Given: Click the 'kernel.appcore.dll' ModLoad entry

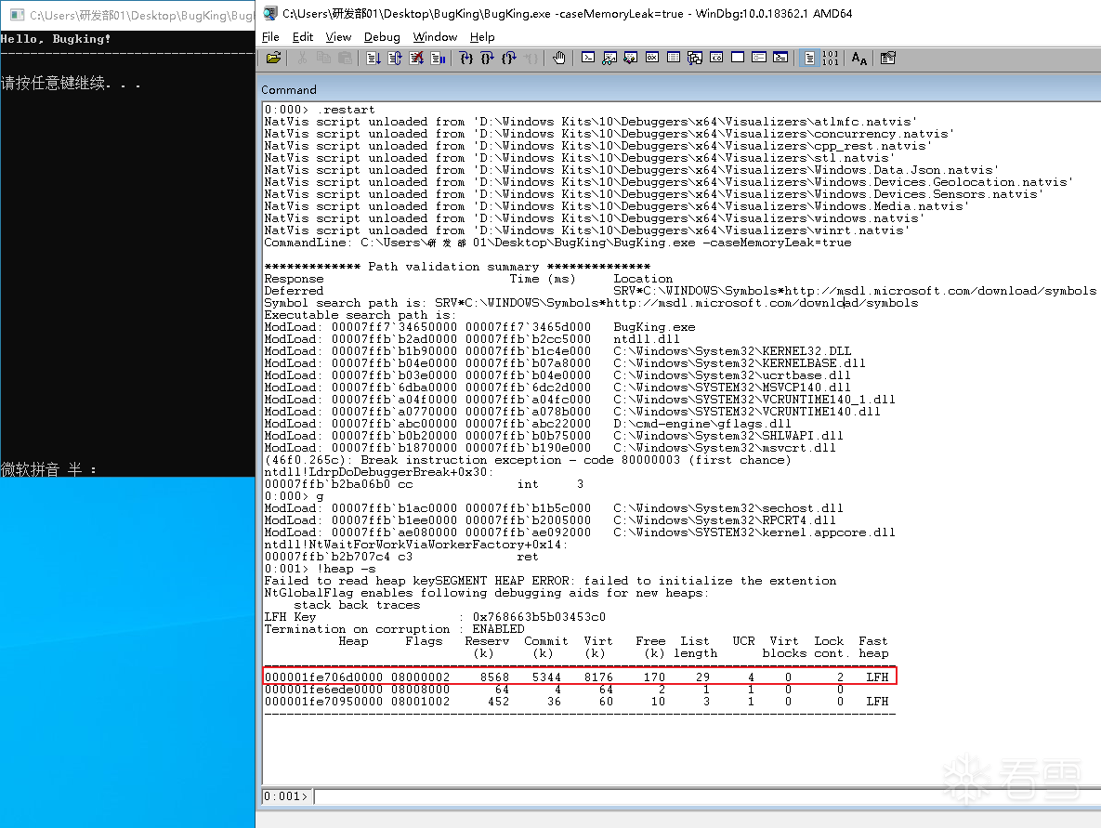Looking at the screenshot, I should (580, 533).
